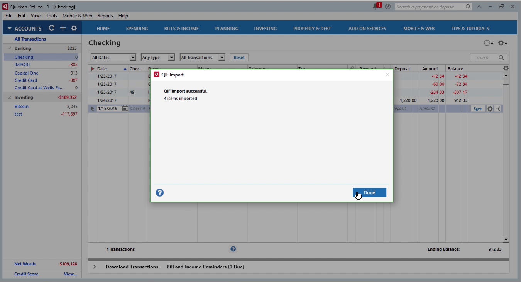Open the Credit Score link
The width and height of the screenshot is (521, 282).
[x=26, y=274]
